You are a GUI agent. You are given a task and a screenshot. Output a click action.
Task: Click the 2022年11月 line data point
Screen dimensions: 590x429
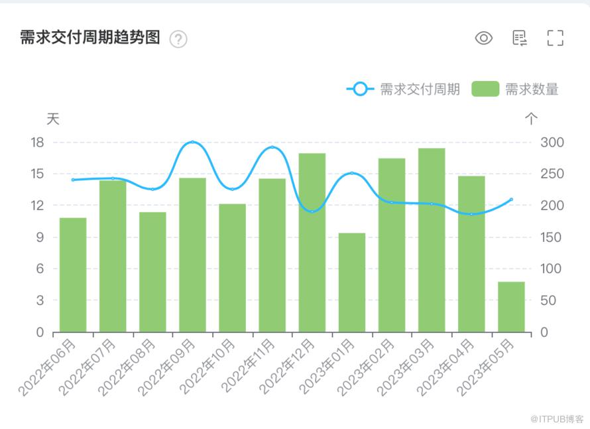coord(272,147)
